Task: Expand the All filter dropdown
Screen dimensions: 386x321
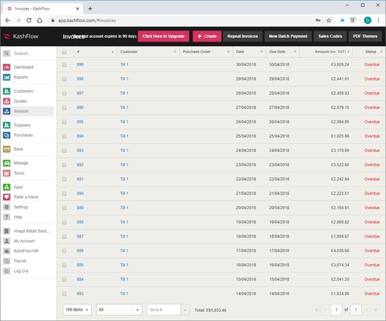Action: pos(119,310)
